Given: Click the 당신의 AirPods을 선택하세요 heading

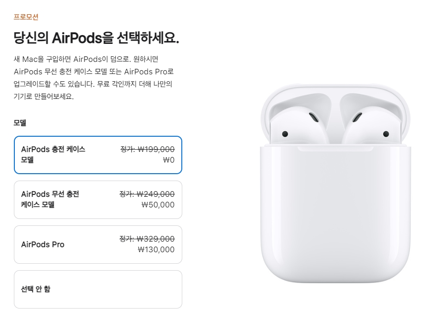Looking at the screenshot, I should click(96, 37).
